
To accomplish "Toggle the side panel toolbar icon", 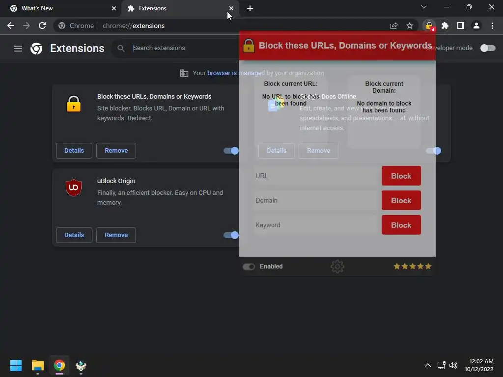I will 461,26.
